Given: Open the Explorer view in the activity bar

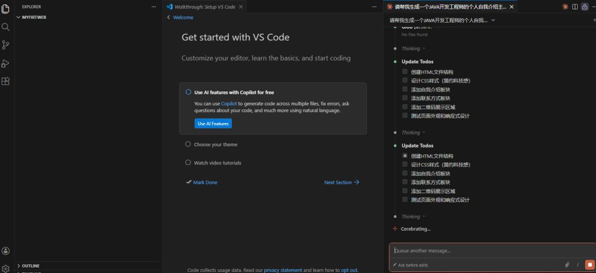Looking at the screenshot, I should click(6, 8).
